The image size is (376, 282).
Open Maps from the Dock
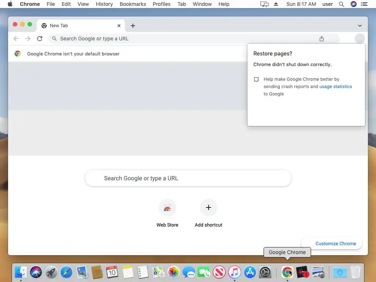click(x=158, y=272)
